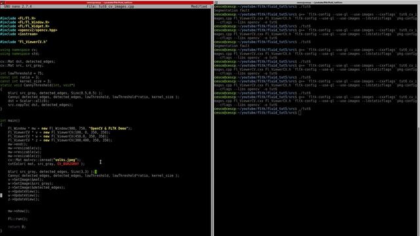Click the 'Fl_ViewerCV * v = new' line

tap(59, 132)
